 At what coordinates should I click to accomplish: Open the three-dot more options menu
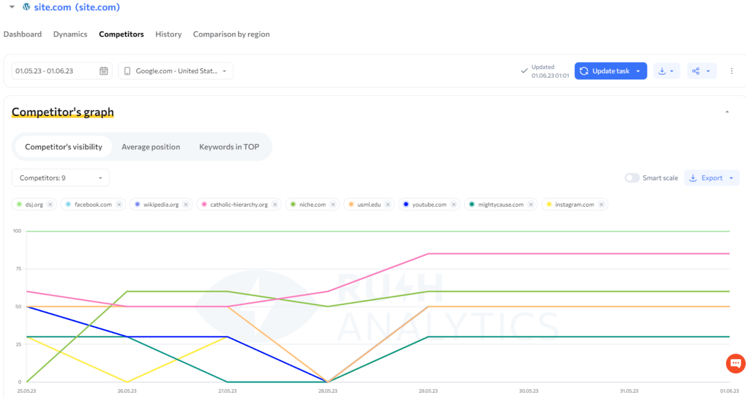click(x=732, y=71)
